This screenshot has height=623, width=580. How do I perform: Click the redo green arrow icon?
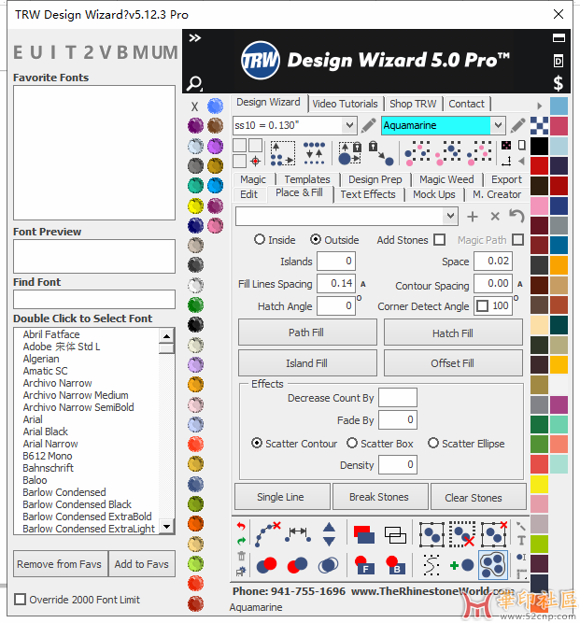241,541
